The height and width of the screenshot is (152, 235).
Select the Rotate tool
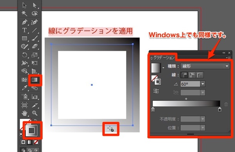(x=24, y=55)
